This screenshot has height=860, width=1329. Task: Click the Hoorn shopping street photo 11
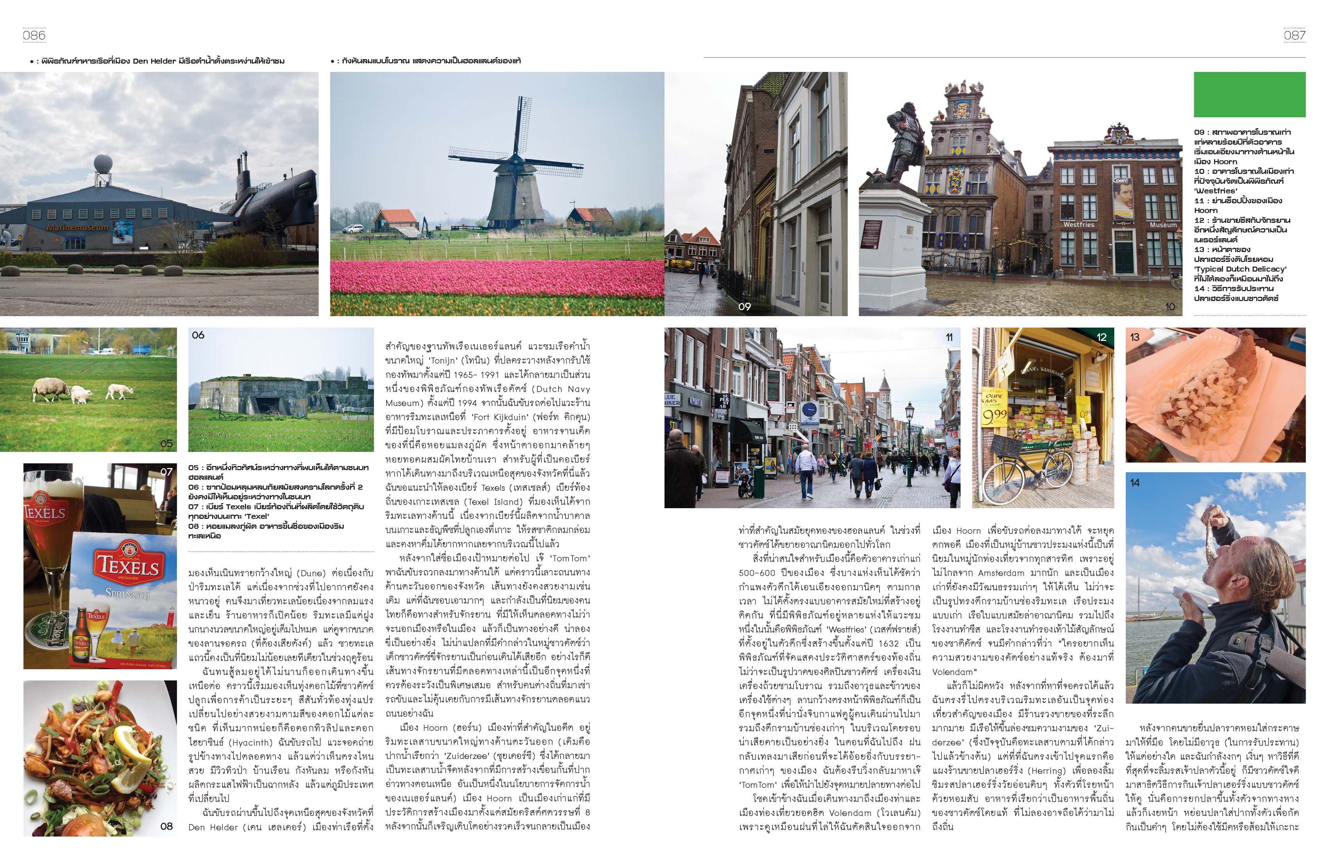tap(812, 418)
